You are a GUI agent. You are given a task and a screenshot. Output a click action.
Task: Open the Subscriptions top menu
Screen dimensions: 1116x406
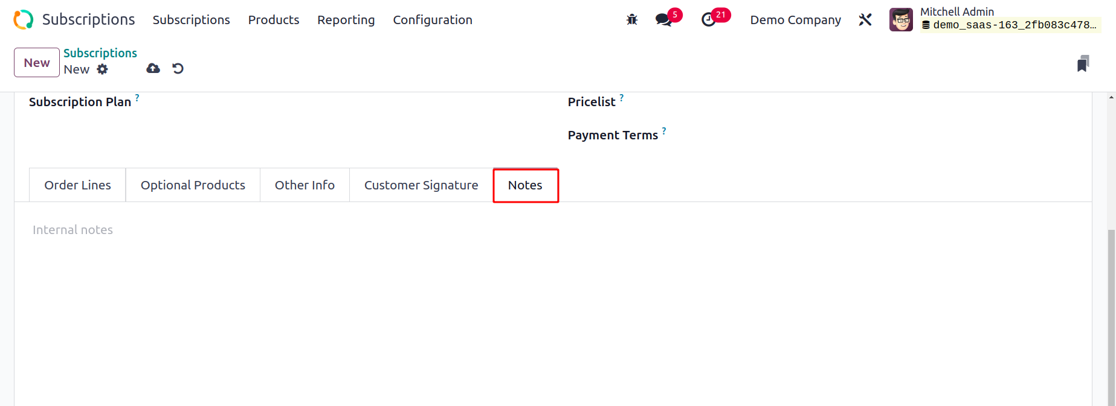pos(191,20)
